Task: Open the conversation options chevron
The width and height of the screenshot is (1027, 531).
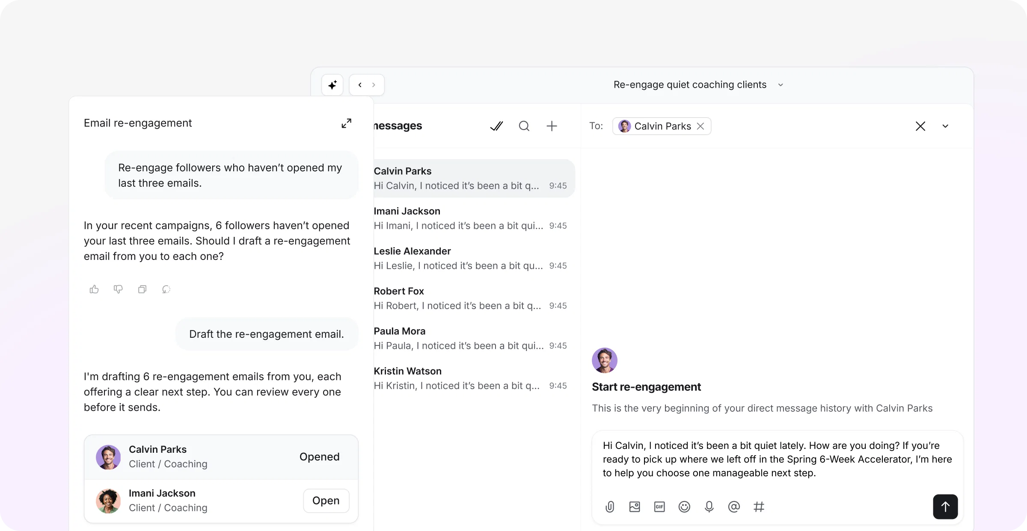Action: click(945, 126)
